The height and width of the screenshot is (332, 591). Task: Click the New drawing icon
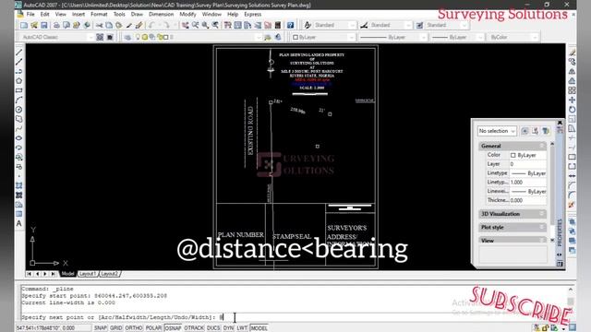24,25
